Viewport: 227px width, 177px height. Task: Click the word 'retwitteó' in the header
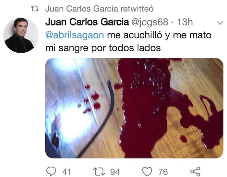point(137,9)
